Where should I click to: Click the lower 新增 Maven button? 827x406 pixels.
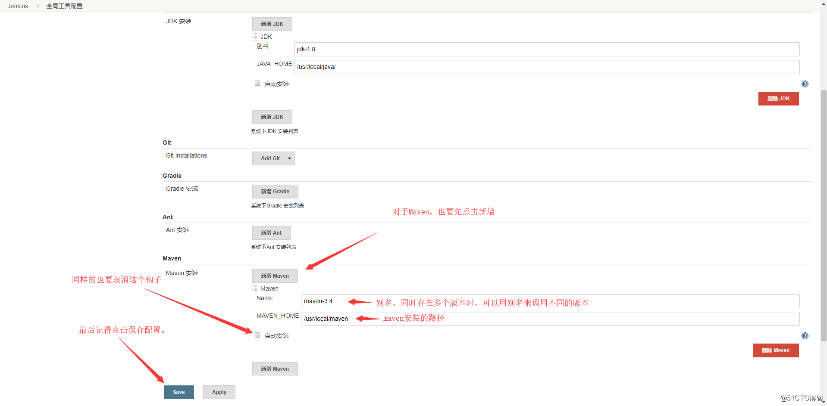275,369
